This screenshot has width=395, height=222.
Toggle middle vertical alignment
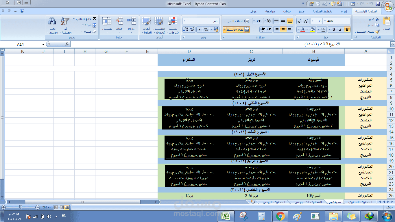(283, 21)
